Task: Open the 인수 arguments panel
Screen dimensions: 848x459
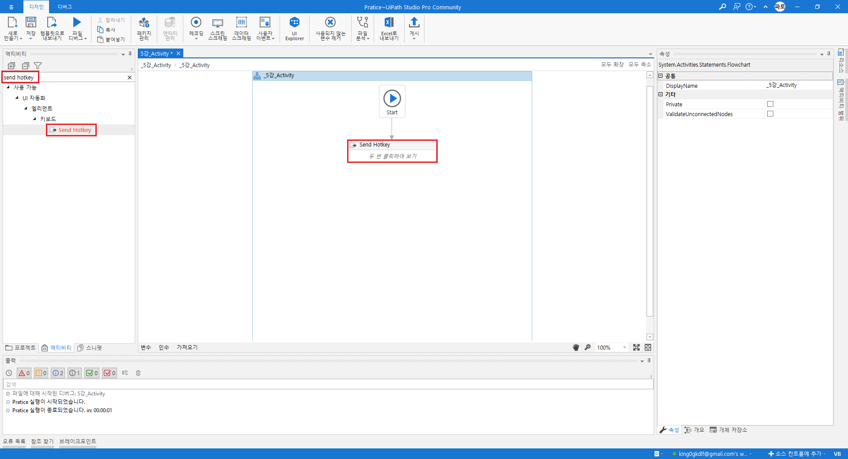Action: pyautogui.click(x=164, y=347)
